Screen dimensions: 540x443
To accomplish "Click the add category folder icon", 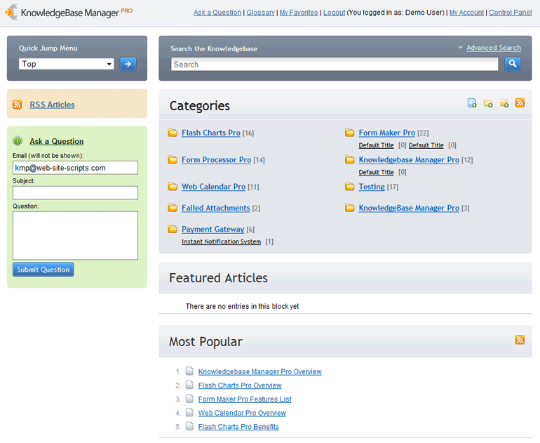I will click(488, 103).
